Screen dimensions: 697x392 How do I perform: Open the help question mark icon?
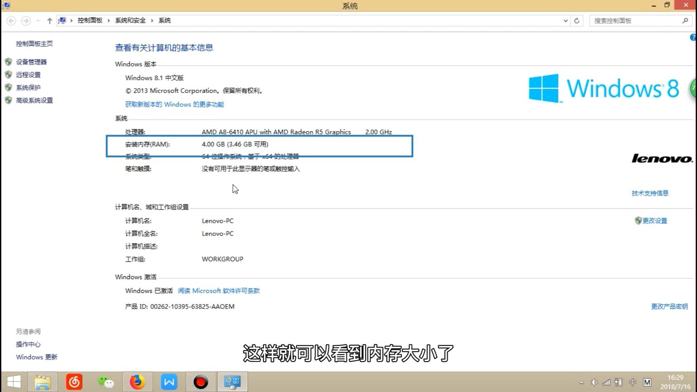tap(693, 37)
